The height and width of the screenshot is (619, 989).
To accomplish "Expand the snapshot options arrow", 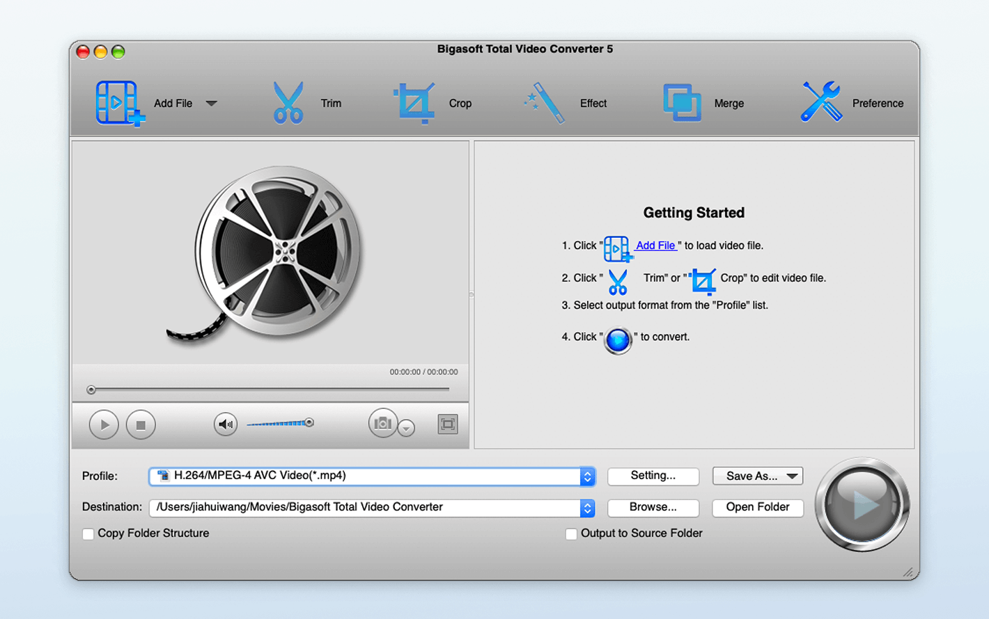I will [x=407, y=428].
